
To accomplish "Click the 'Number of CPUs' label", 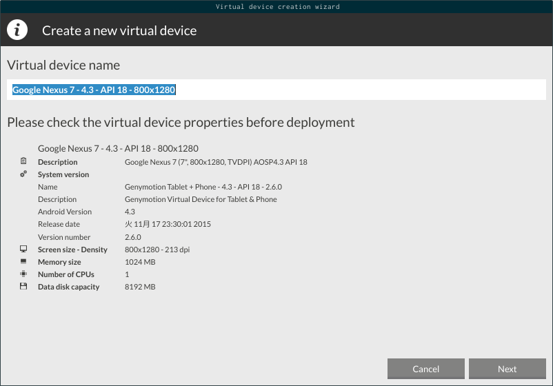I will 66,274.
